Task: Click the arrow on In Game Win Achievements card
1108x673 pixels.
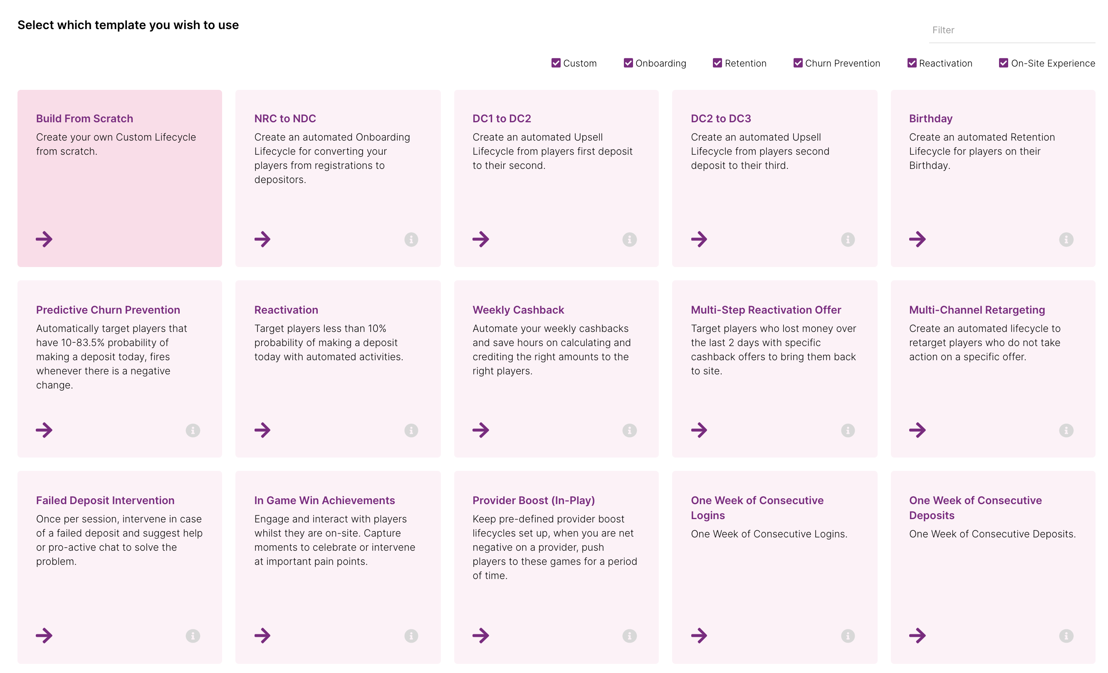Action: 262,635
